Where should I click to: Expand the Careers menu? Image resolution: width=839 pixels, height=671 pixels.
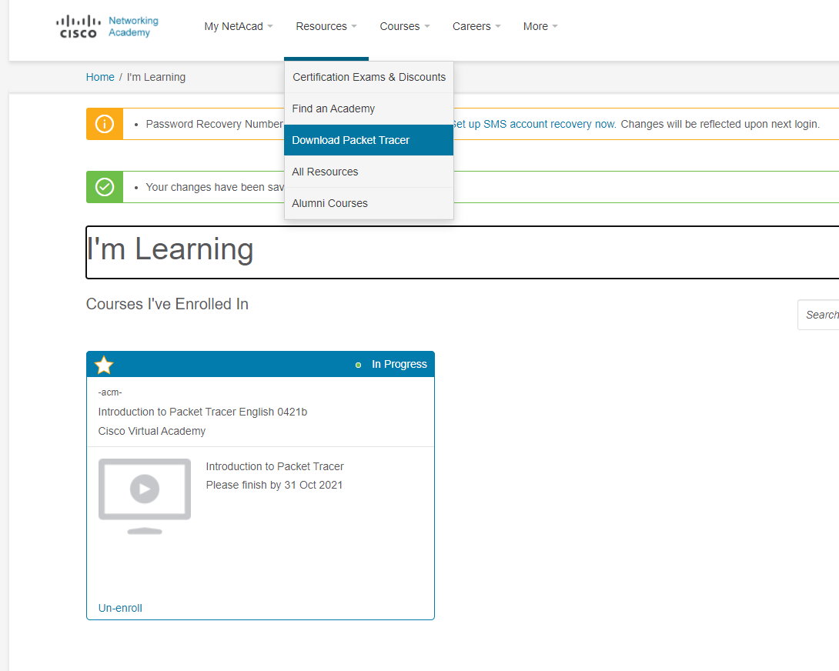476,26
